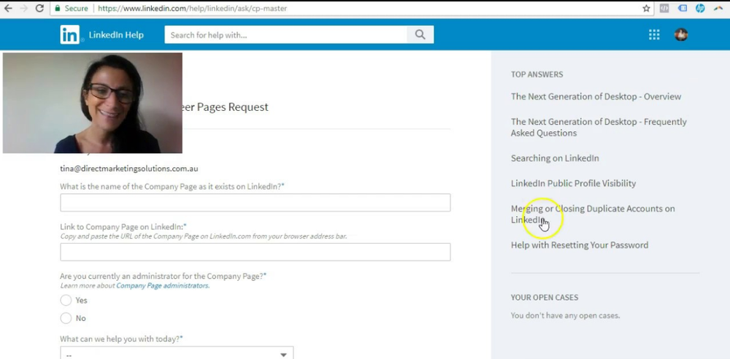This screenshot has height=359, width=730.
Task: Bookmark this page with the star icon
Action: coord(646,8)
